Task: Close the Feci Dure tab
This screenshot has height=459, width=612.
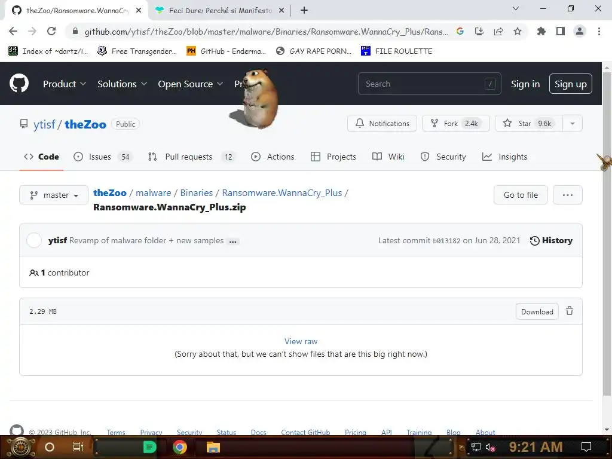Action: coord(281,11)
